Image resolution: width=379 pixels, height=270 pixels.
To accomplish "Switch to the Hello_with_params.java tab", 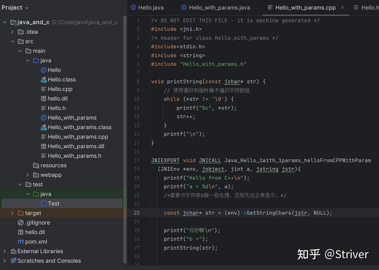I will click(x=215, y=7).
